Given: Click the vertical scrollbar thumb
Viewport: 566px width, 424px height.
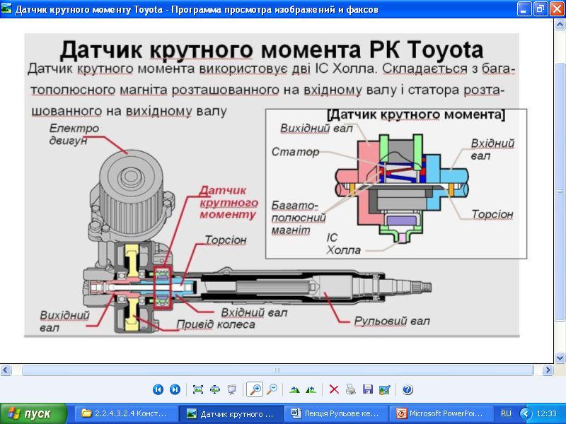Looking at the screenshot, I should coord(560,192).
